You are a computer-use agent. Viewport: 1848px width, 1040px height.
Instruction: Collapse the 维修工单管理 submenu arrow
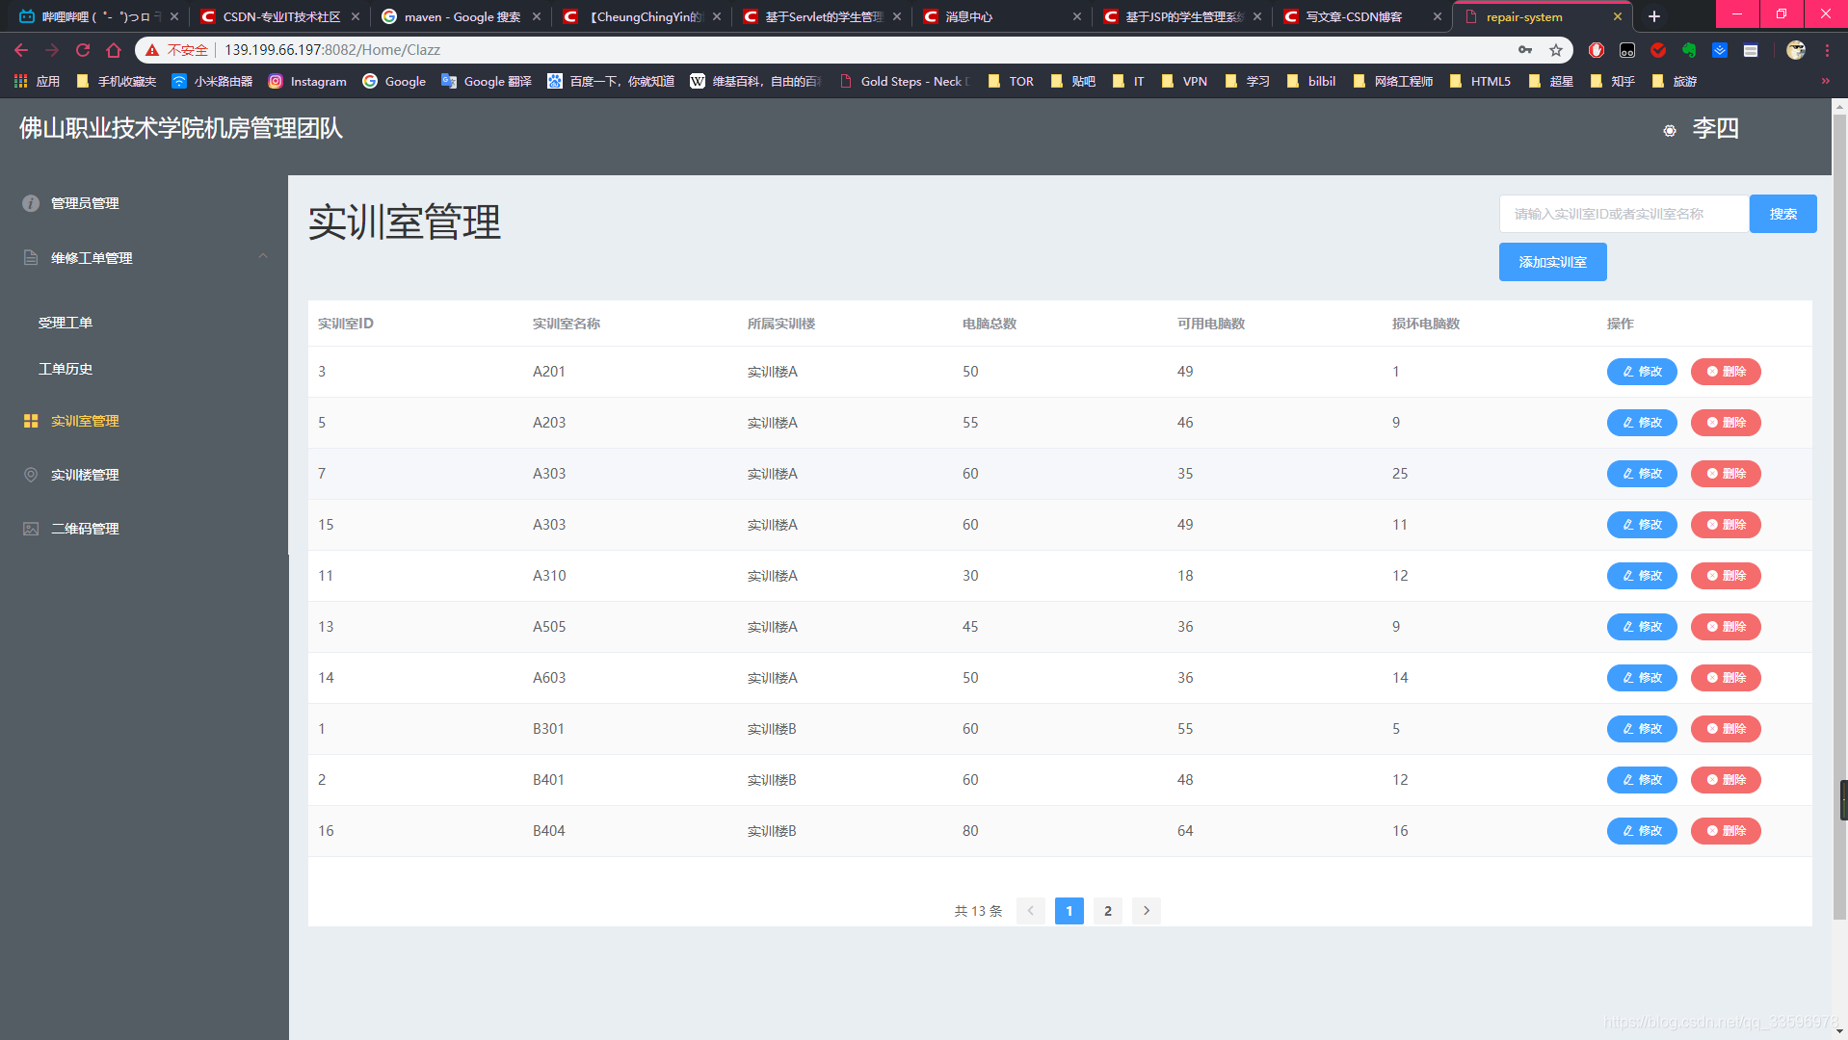coord(263,256)
